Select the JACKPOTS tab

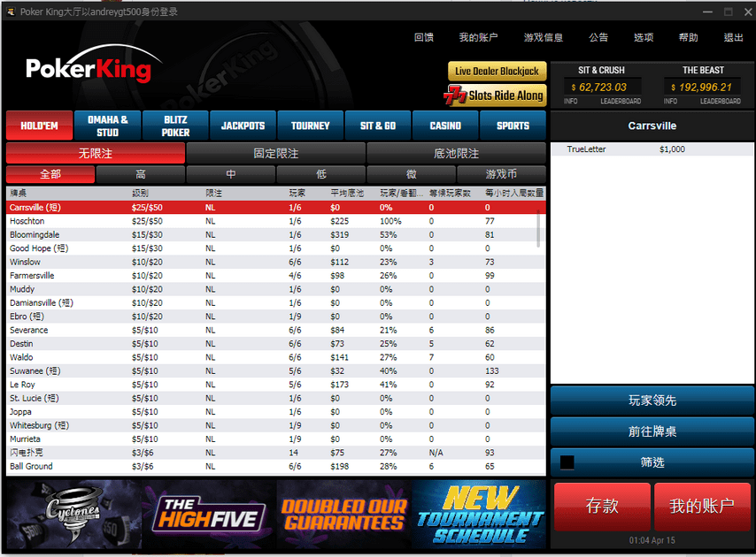pos(243,126)
